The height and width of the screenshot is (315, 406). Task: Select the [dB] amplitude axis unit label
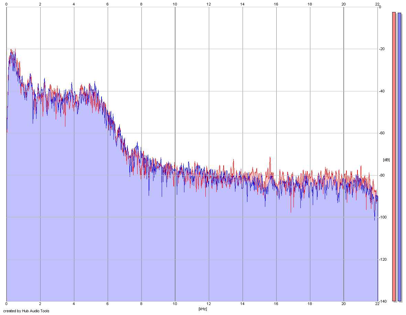(x=386, y=160)
